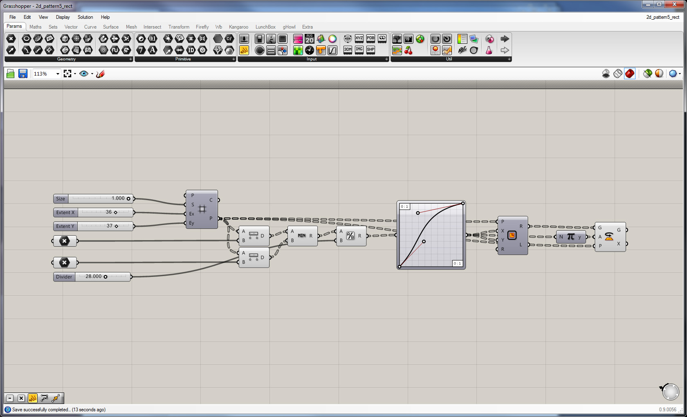
Task: Open the preview eye dropdown arrow
Action: (92, 74)
